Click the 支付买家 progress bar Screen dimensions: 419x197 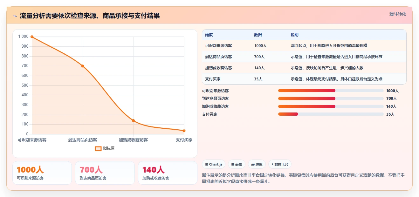pos(331,114)
